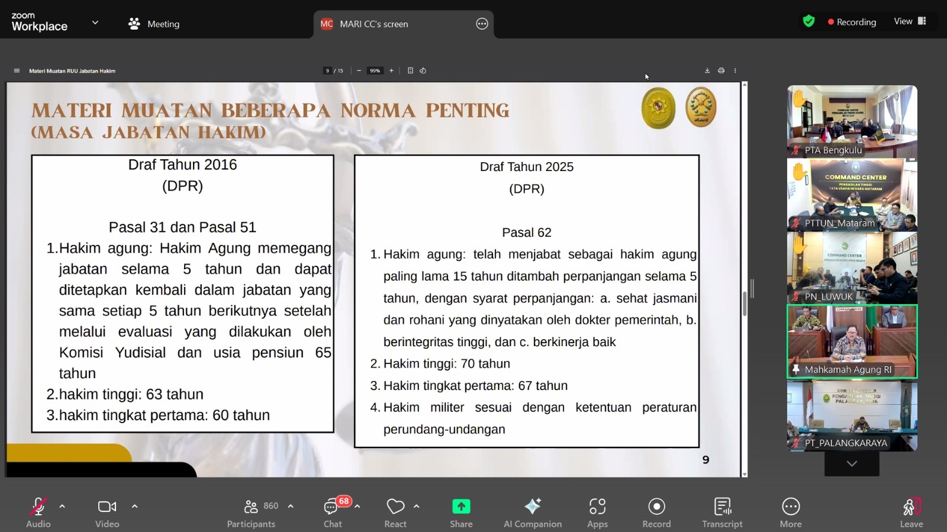Screen dimensions: 947x532
Task: Click the raised hand on PTA Bengkulu
Action: [x=800, y=99]
